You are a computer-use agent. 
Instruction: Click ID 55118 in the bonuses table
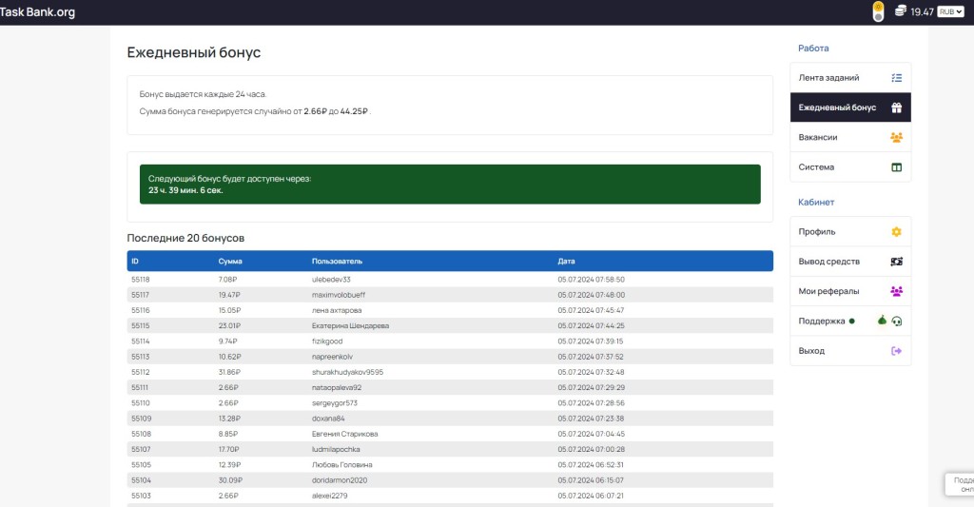141,280
